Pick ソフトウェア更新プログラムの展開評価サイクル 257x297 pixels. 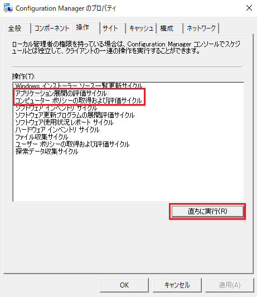point(75,115)
